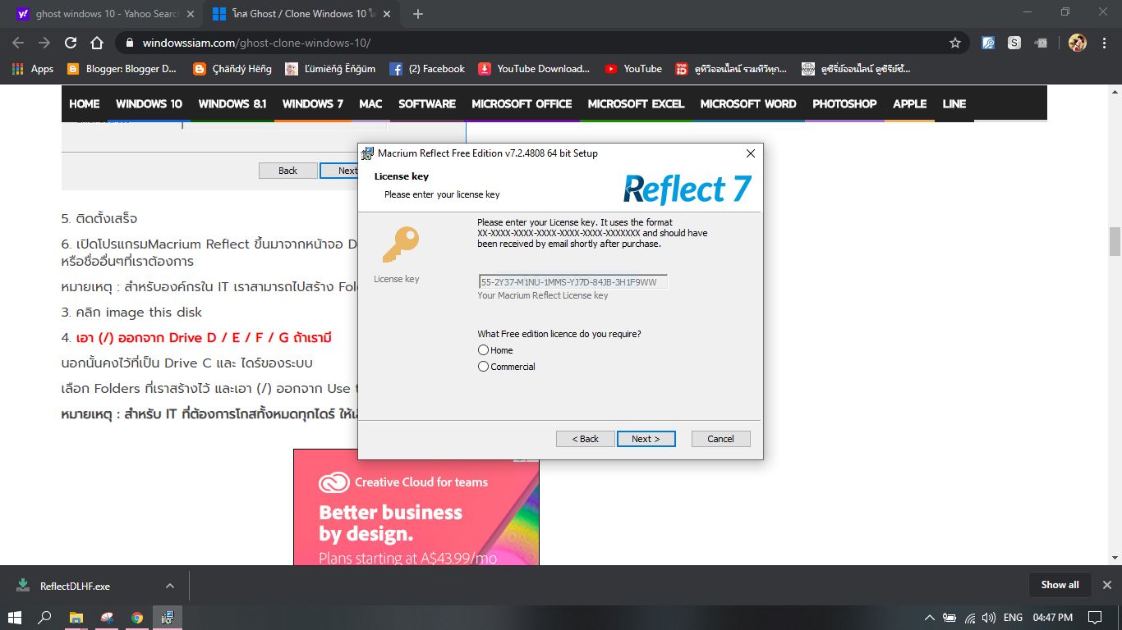The width and height of the screenshot is (1122, 630).
Task: Open the MICROSOFT OFFICE site menu
Action: pos(522,104)
